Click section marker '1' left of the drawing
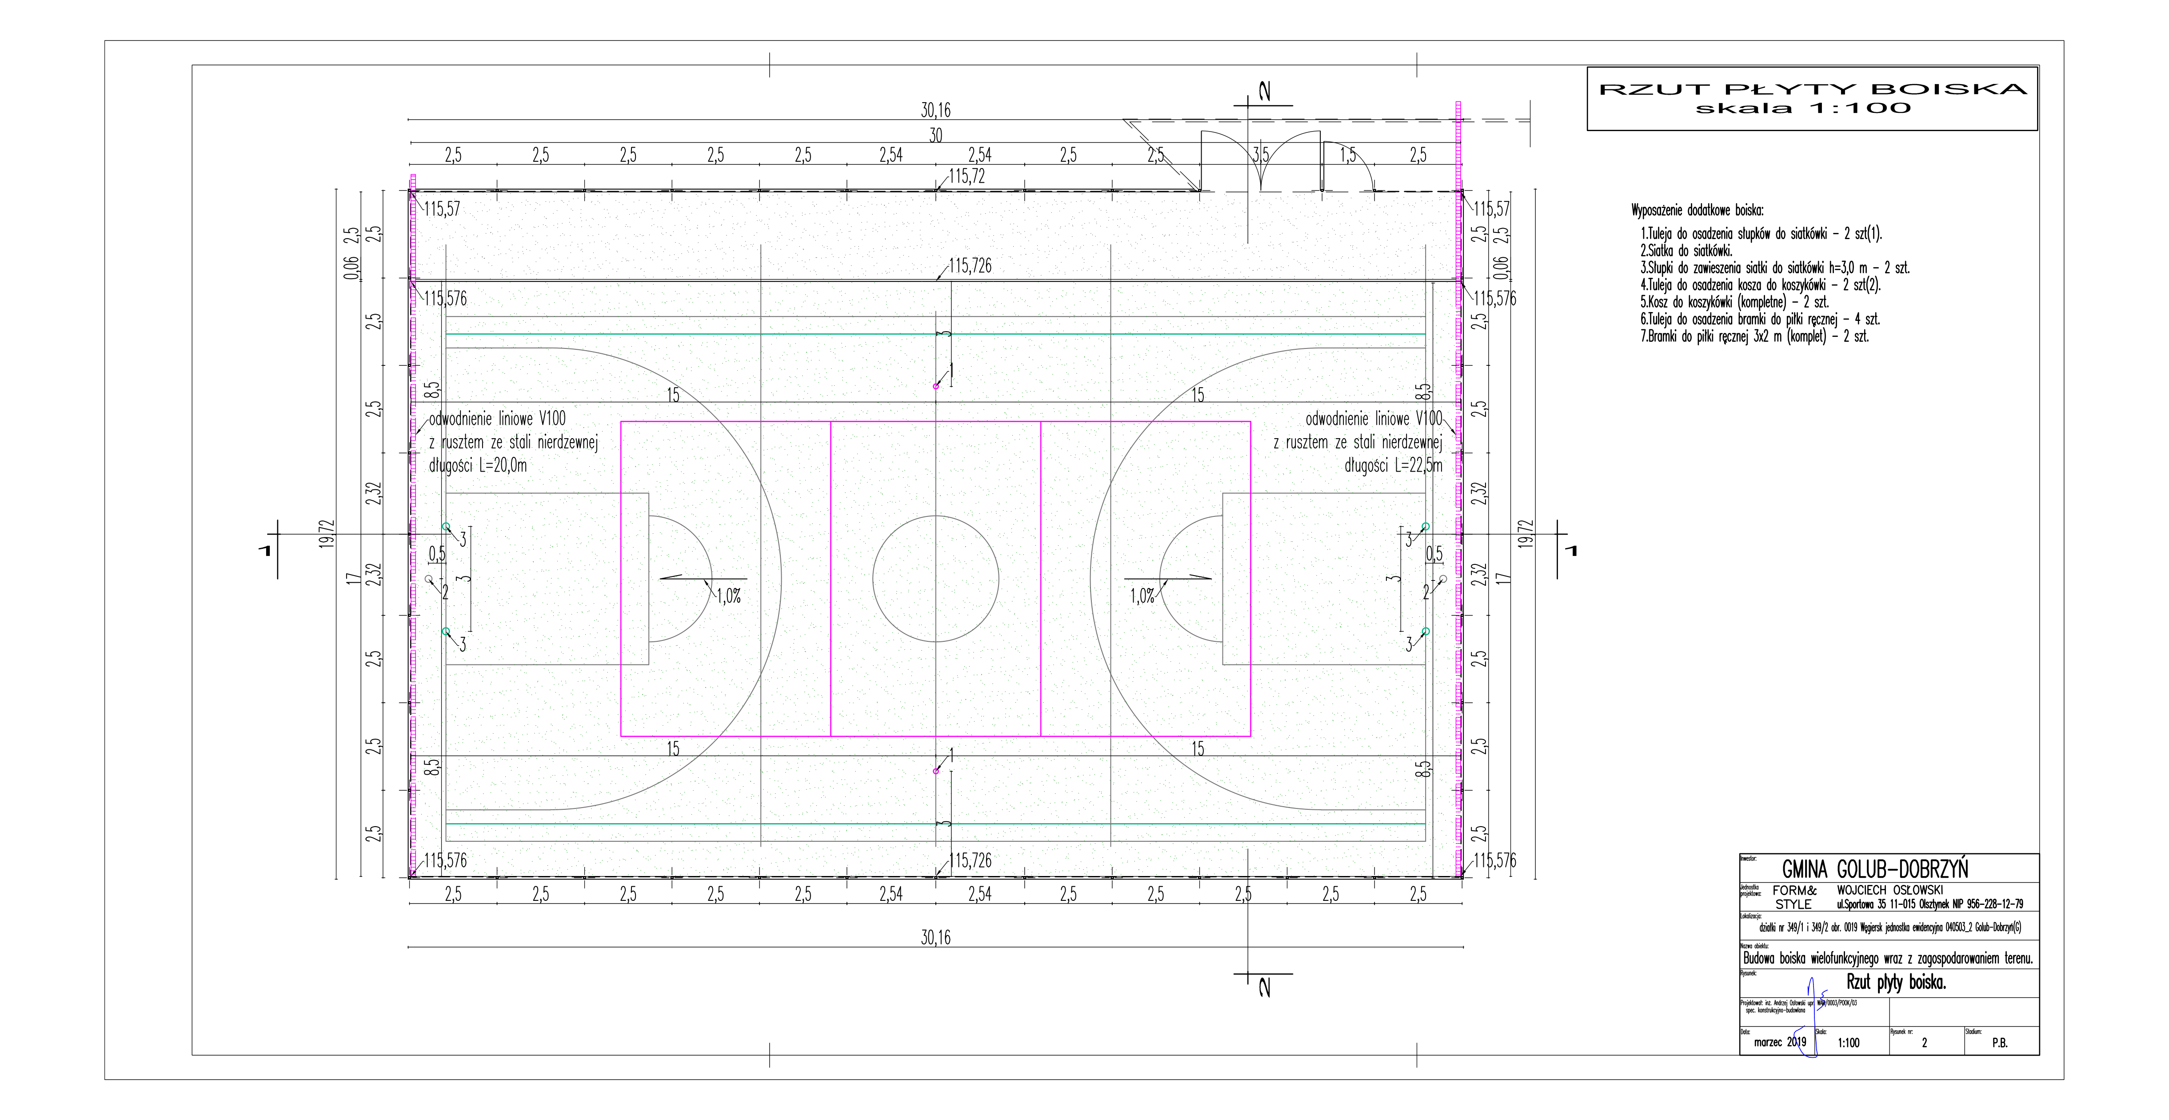Image resolution: width=2169 pixels, height=1120 pixels. click(x=265, y=551)
